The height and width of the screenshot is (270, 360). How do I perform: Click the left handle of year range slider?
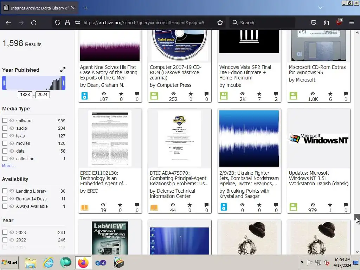click(x=4, y=83)
